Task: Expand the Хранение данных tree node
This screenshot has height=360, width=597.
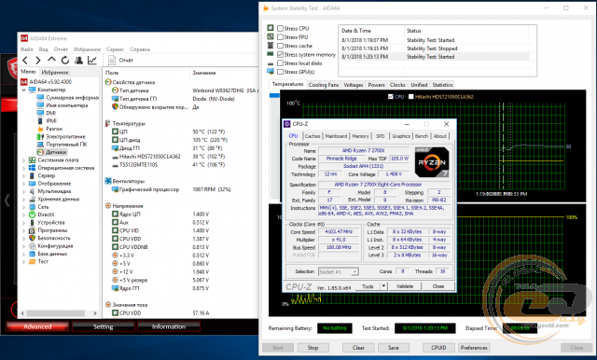Action: point(23,199)
